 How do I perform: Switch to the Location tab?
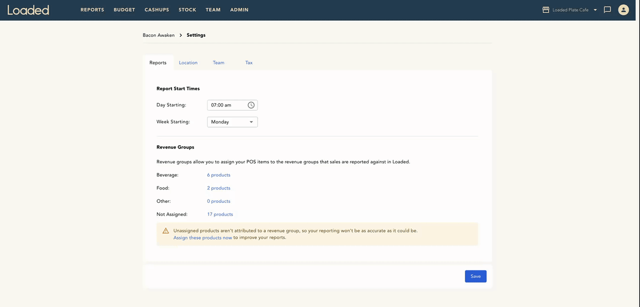click(x=188, y=63)
